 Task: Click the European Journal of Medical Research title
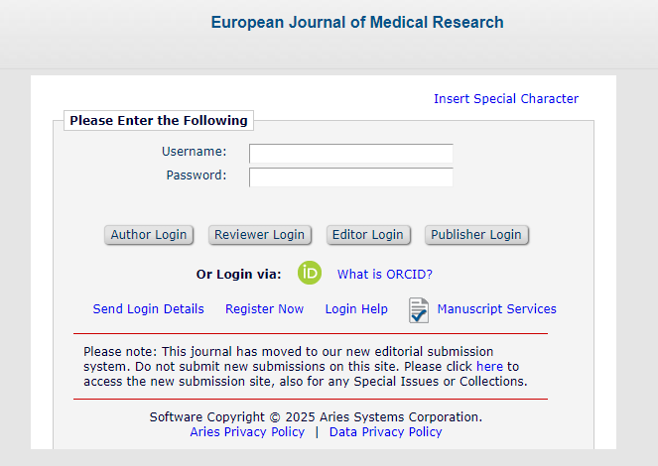[357, 22]
